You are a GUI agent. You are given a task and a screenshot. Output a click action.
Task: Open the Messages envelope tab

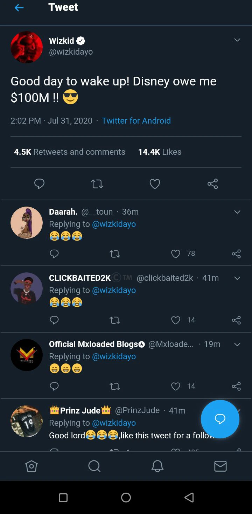(220, 466)
